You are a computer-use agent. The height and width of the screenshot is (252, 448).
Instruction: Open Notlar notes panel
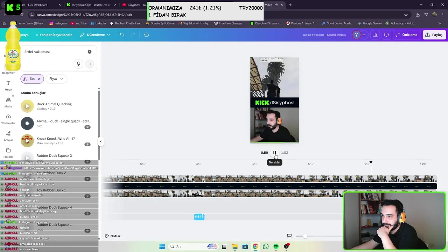(113, 236)
